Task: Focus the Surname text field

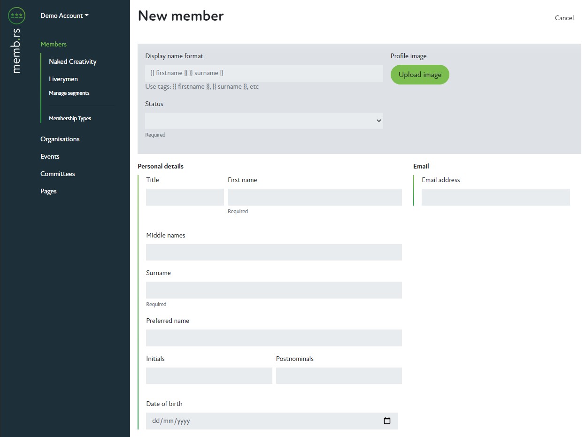Action: [x=274, y=290]
